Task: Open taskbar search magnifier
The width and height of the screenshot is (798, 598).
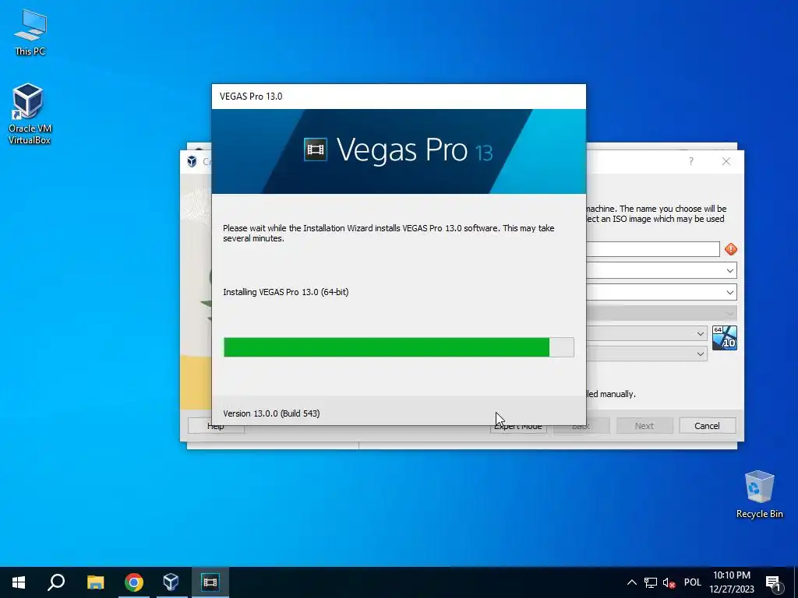Action: click(56, 582)
